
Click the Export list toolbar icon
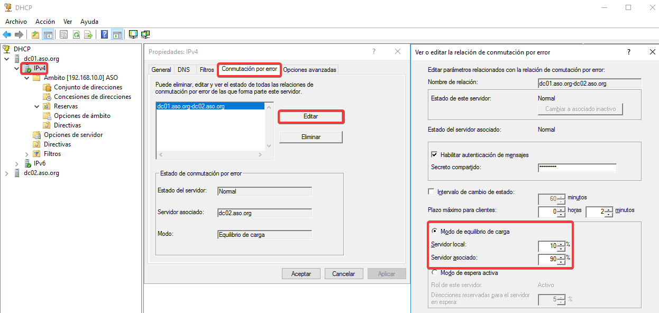(88, 35)
